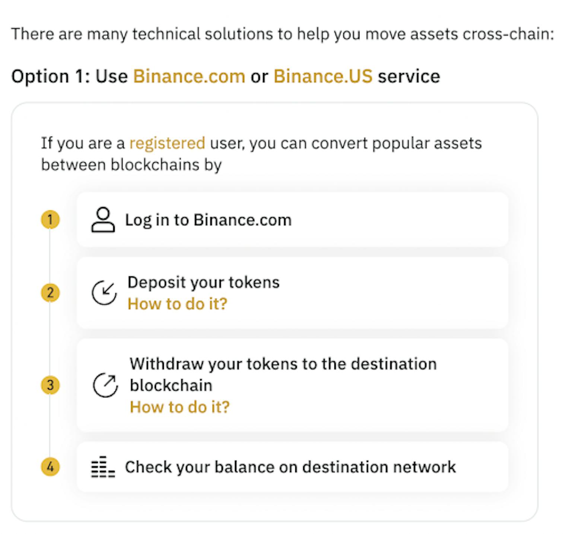The image size is (572, 534).
Task: Follow the 'registered' link
Action: coord(167,143)
